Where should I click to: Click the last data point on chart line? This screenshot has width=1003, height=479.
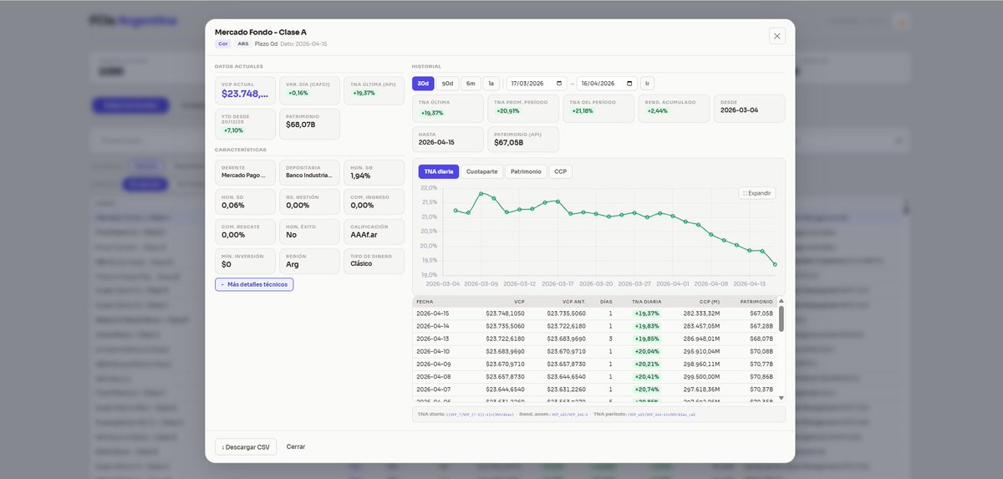pyautogui.click(x=776, y=264)
